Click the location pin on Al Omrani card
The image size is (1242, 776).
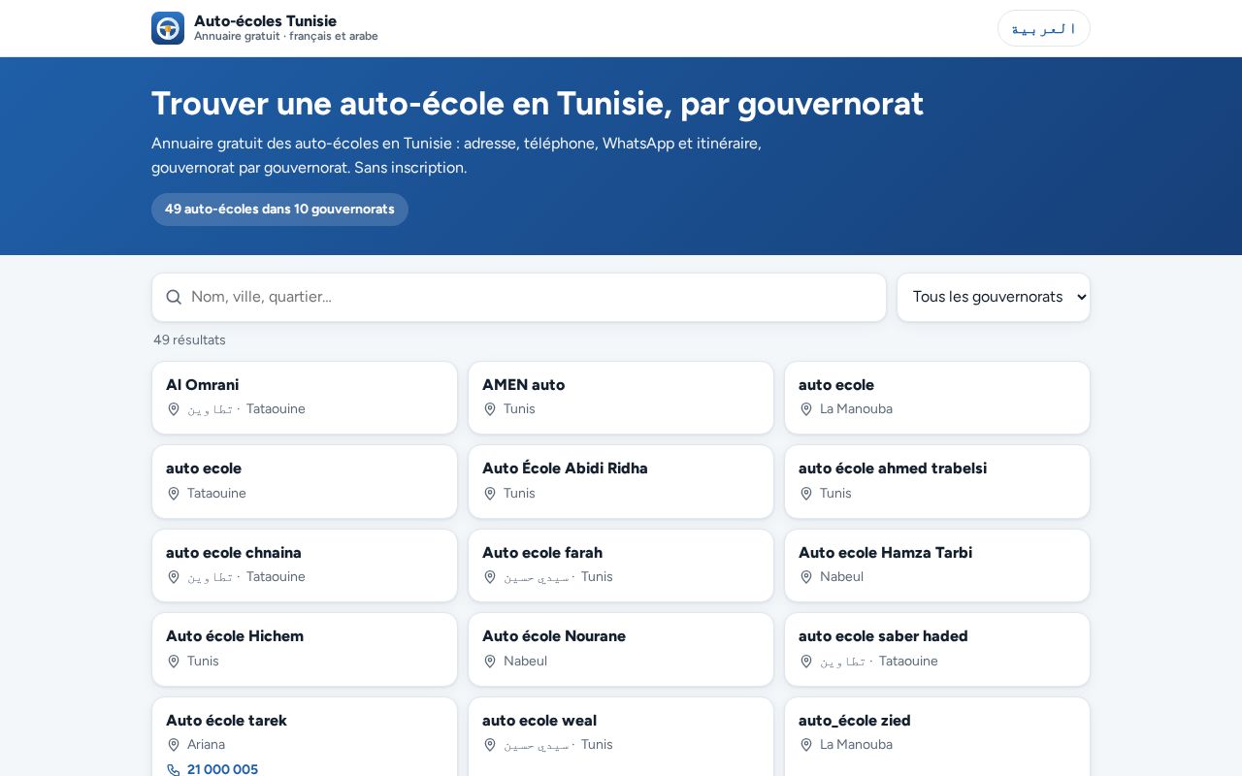tap(174, 409)
